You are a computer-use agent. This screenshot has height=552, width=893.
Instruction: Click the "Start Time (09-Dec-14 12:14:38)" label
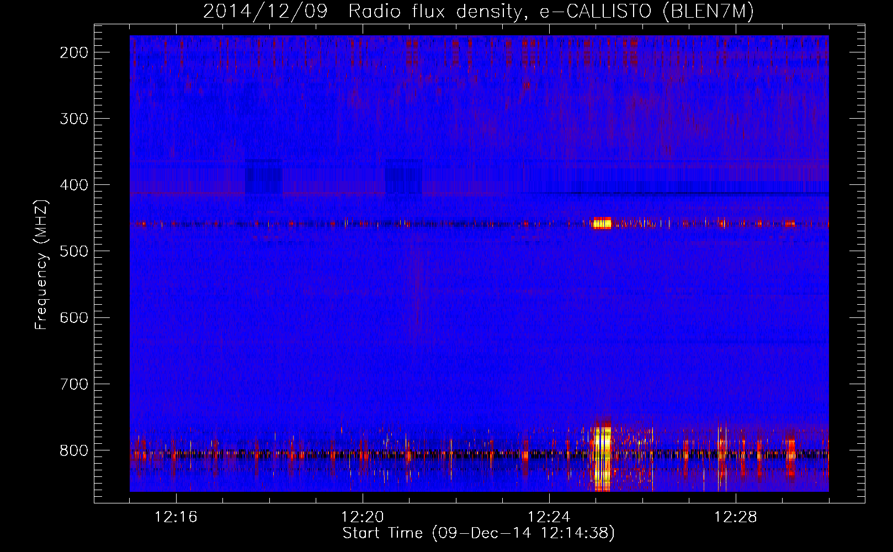click(x=478, y=533)
